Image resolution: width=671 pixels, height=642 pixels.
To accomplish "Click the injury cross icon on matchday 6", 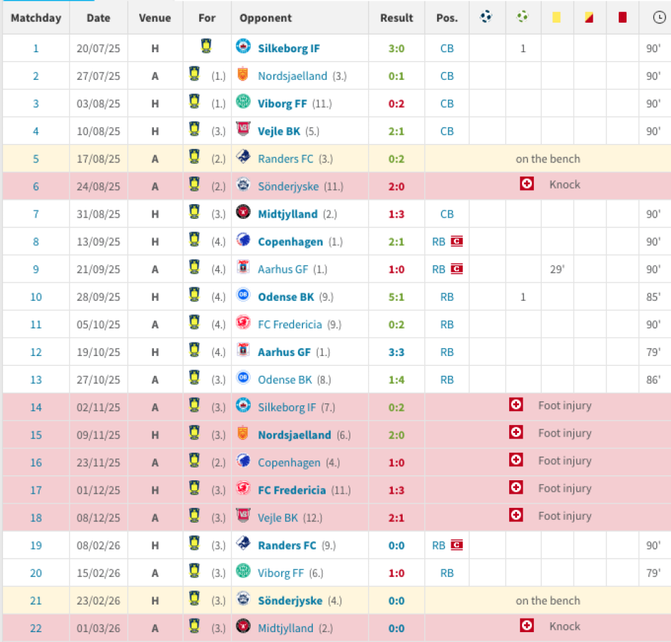I will [x=526, y=184].
